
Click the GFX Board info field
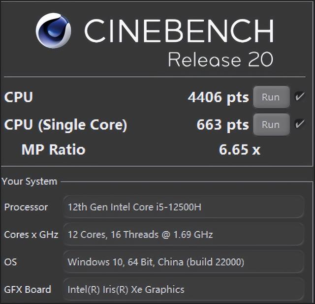(184, 289)
